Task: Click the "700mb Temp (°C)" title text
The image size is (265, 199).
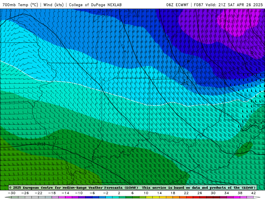Action: tap(20, 5)
